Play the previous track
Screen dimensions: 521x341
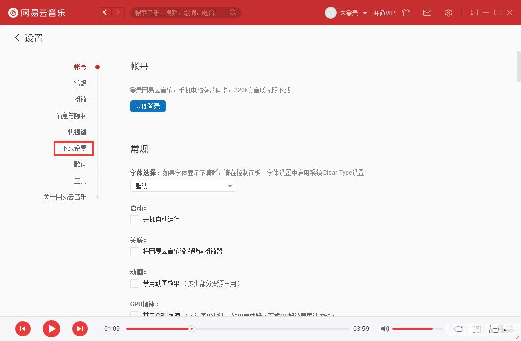(x=23, y=329)
